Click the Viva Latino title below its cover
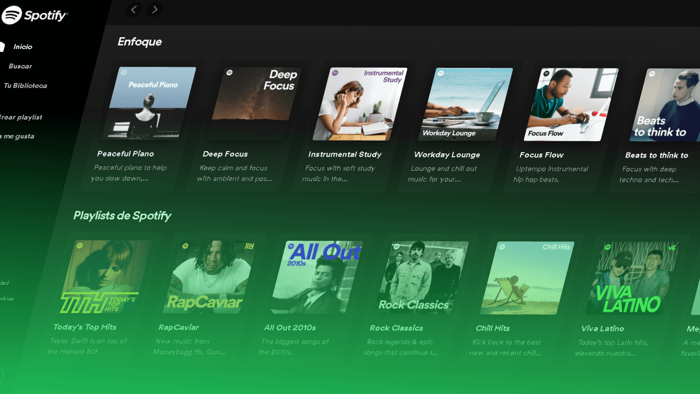This screenshot has height=394, width=700. click(x=602, y=329)
